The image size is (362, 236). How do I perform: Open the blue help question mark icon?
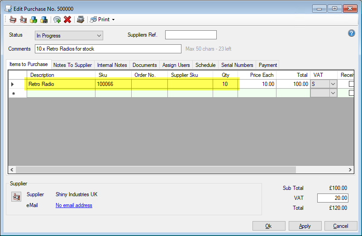tap(351, 33)
